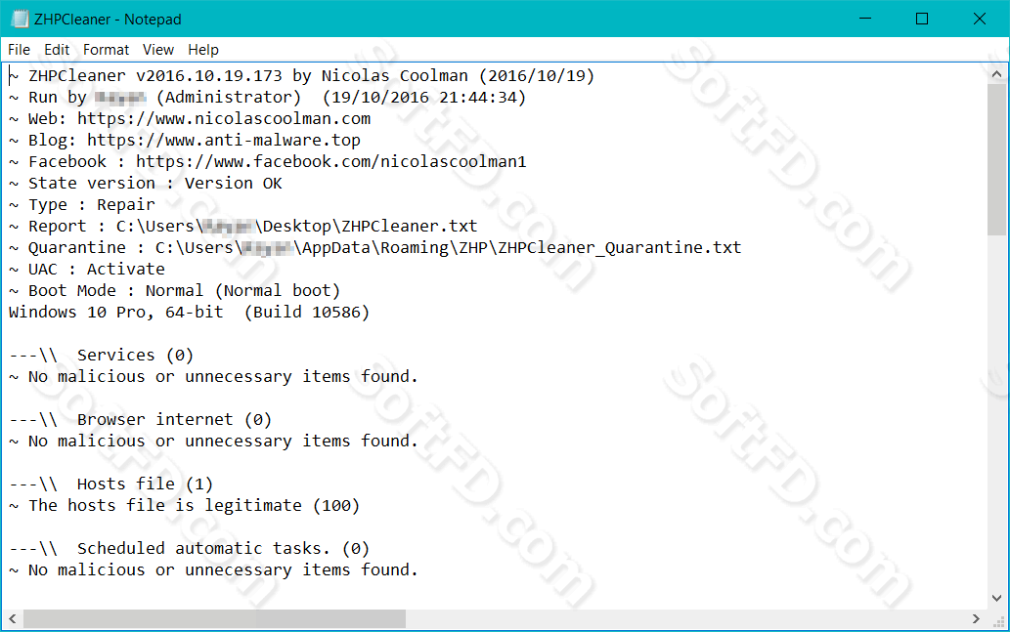
Task: Click the 'ZHPCleaner v2016.10.19.173' text
Action: 155,76
